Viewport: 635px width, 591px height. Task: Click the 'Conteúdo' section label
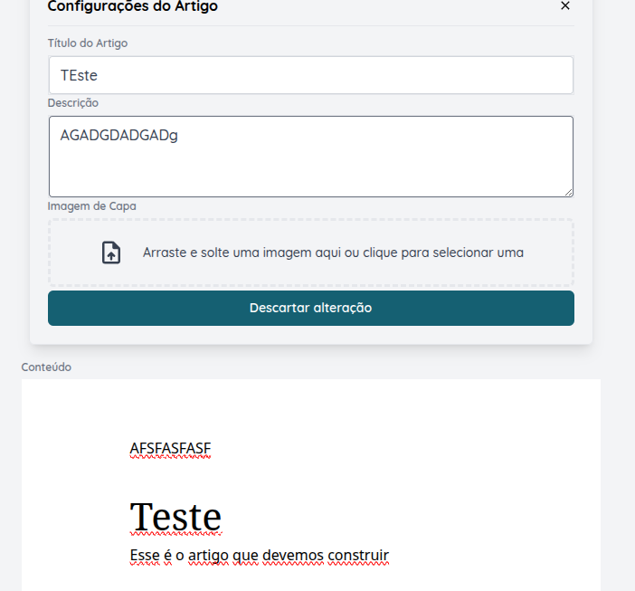[46, 367]
